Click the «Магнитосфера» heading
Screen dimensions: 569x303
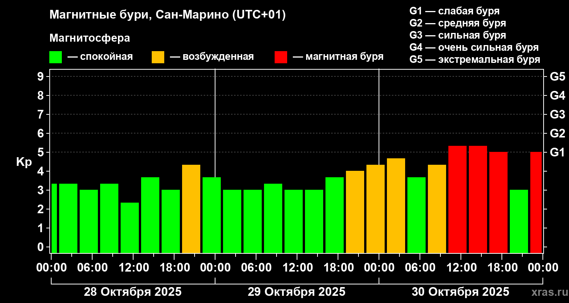(x=90, y=38)
